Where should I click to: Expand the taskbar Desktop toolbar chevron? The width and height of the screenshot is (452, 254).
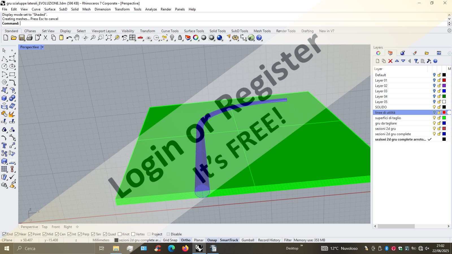(x=302, y=246)
